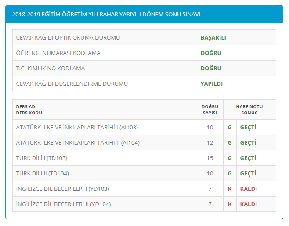Click DERS ADI DERS KODU column header

[x=29, y=109]
